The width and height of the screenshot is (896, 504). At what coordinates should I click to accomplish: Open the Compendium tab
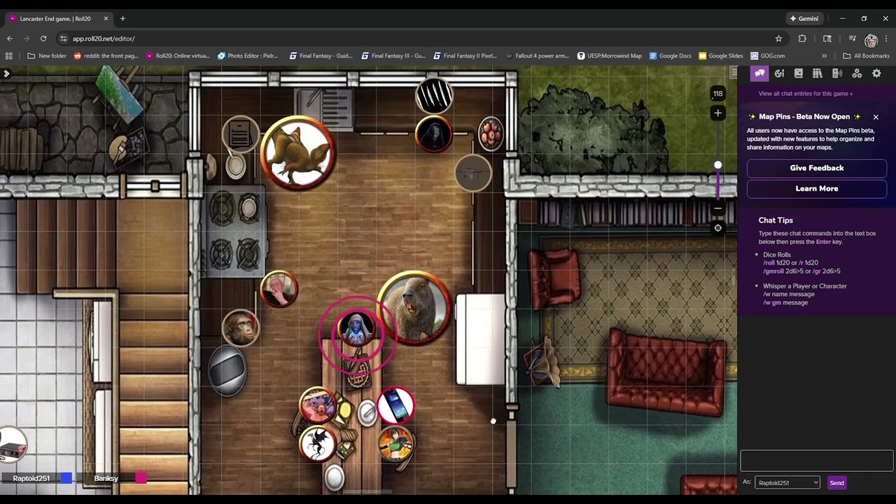coord(817,73)
